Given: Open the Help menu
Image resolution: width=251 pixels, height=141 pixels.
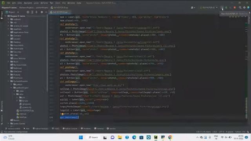Looking at the screenshot, I should 79,3.
